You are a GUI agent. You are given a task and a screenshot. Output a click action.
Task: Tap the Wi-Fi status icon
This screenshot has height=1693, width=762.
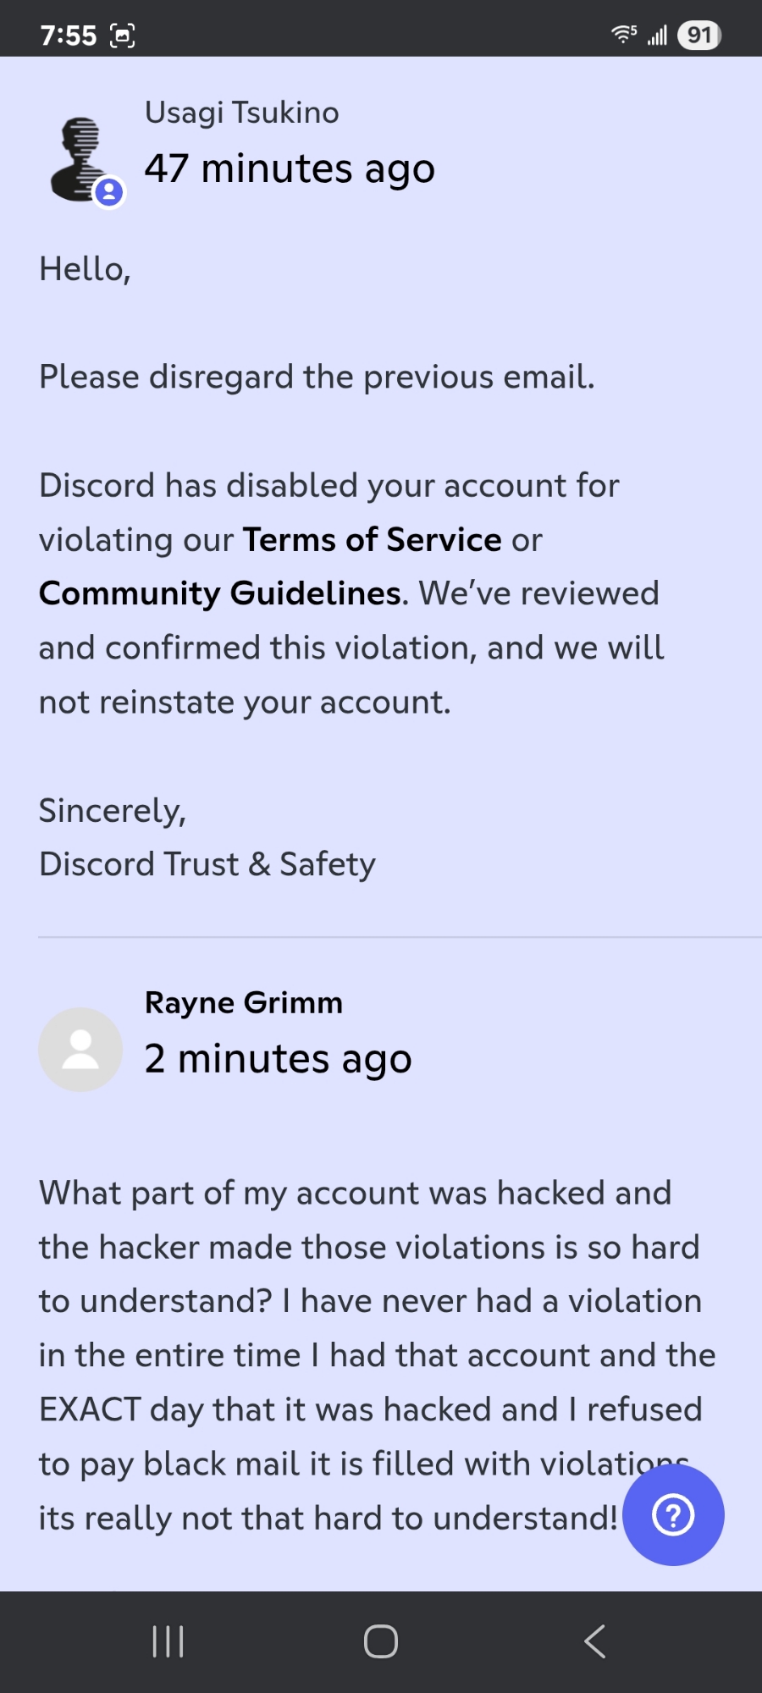[623, 35]
